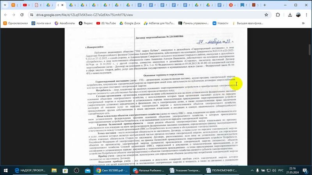Click the page vertical scrollbar thumb
The image size is (312, 175).
tap(310, 50)
